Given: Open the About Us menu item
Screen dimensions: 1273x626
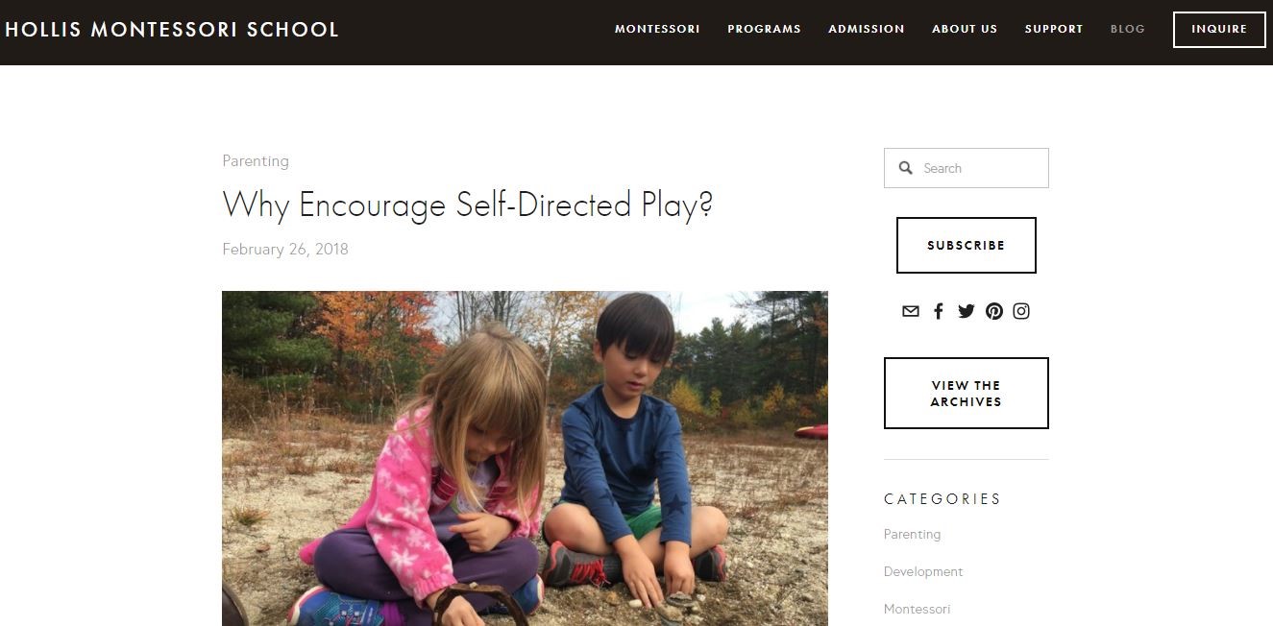Looking at the screenshot, I should [965, 29].
